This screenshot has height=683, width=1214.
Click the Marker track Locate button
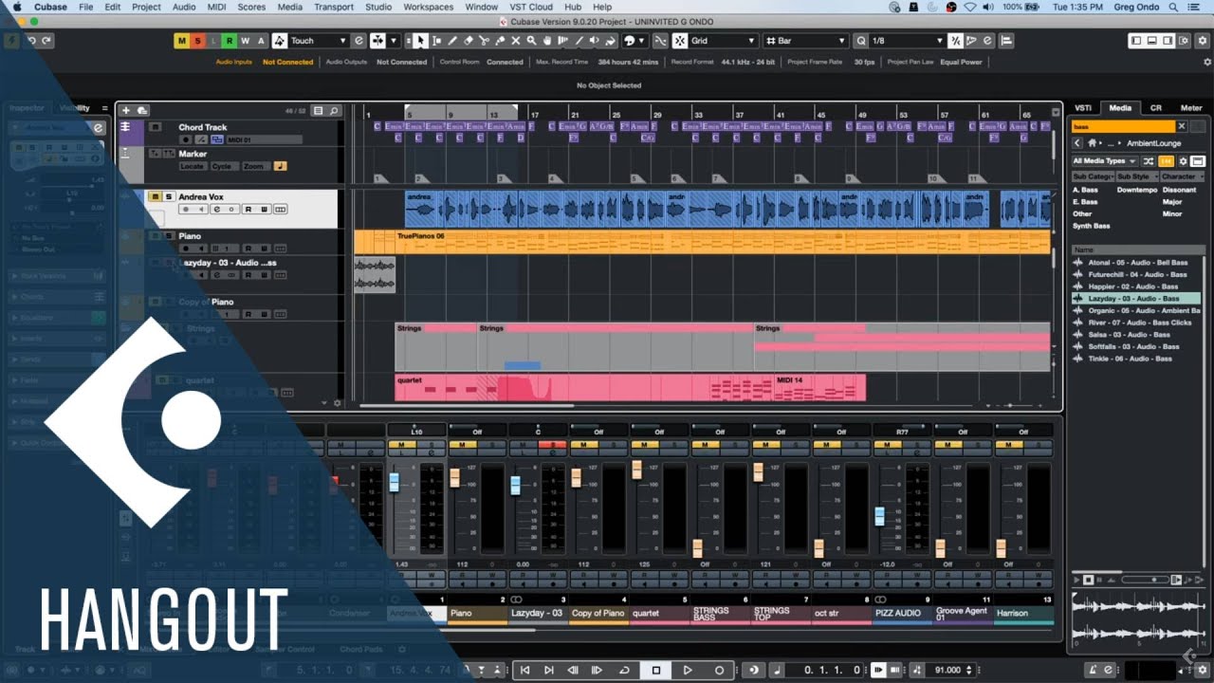[193, 166]
